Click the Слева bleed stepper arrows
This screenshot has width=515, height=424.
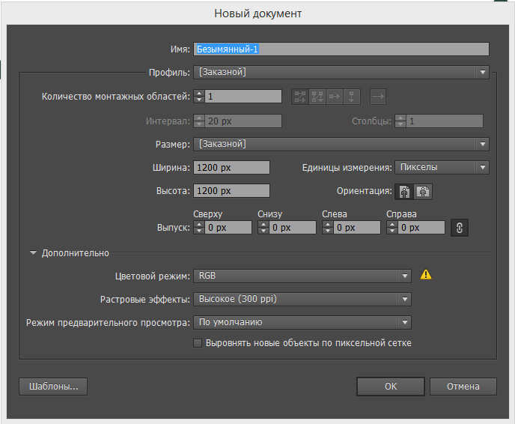(328, 228)
